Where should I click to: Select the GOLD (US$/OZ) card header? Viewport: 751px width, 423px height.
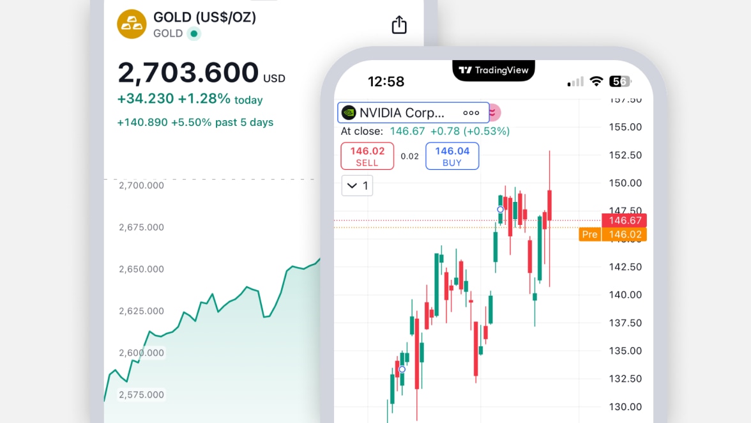pyautogui.click(x=203, y=17)
